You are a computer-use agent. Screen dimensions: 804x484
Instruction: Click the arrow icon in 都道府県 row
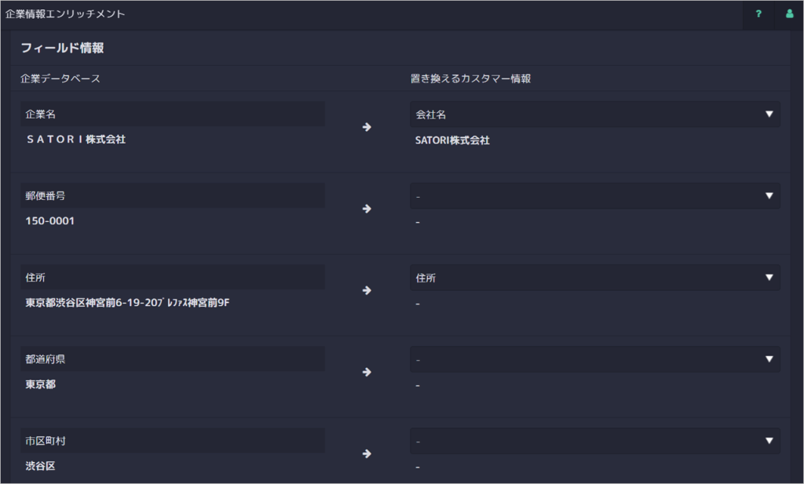[x=367, y=372]
